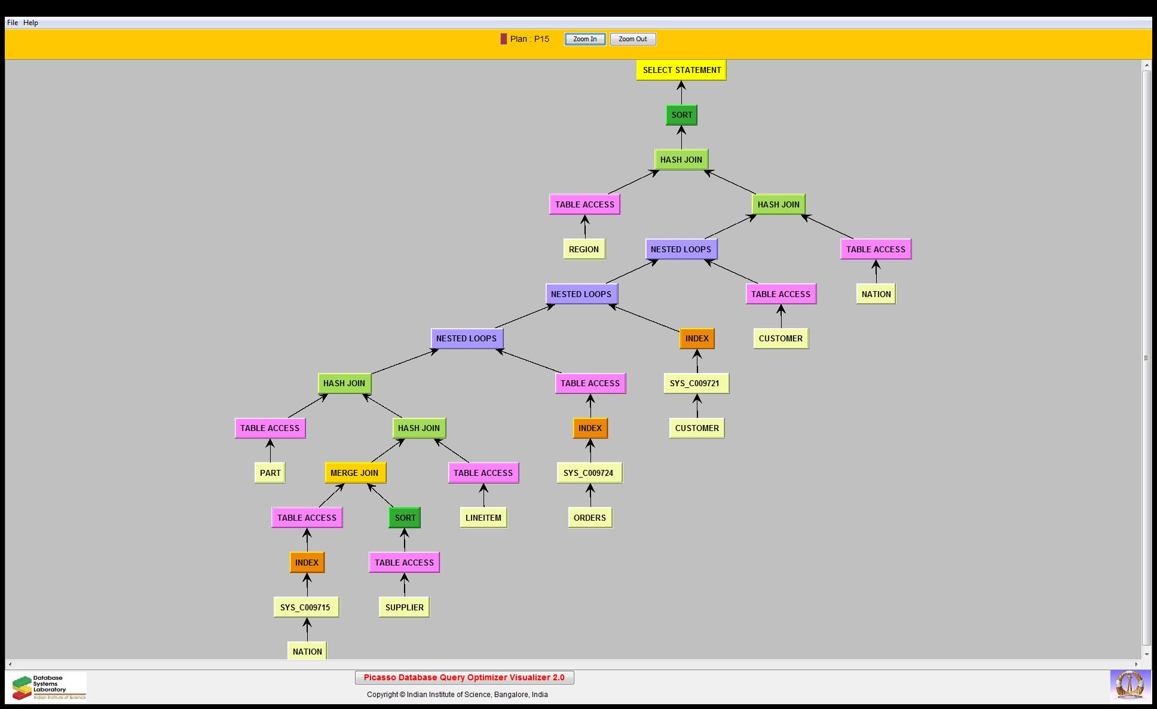The image size is (1157, 709).
Task: Click the LINEITEM table node
Action: click(x=483, y=518)
